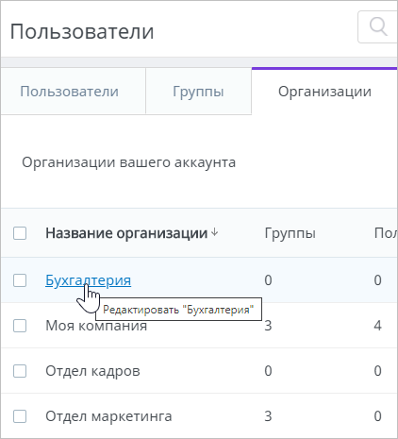The height and width of the screenshot is (439, 398).
Task: Click the partially visible Пол column header
Action: pos(386,233)
